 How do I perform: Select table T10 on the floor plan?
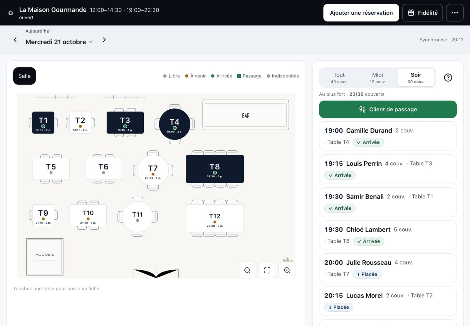(88, 215)
